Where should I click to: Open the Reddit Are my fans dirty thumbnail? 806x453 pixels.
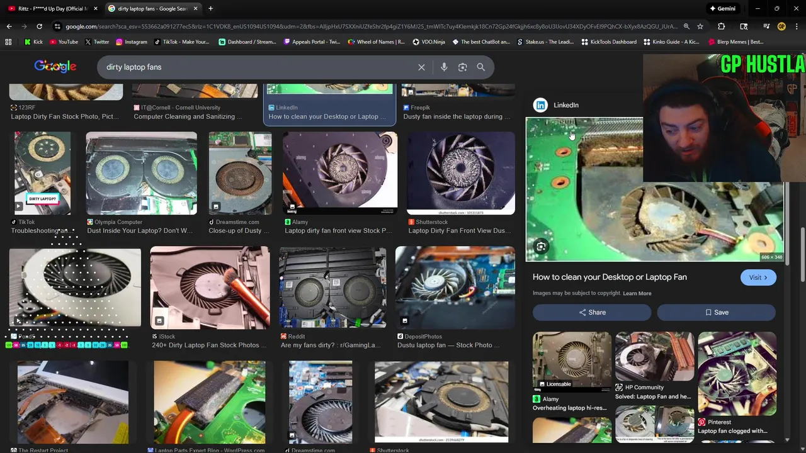332,288
